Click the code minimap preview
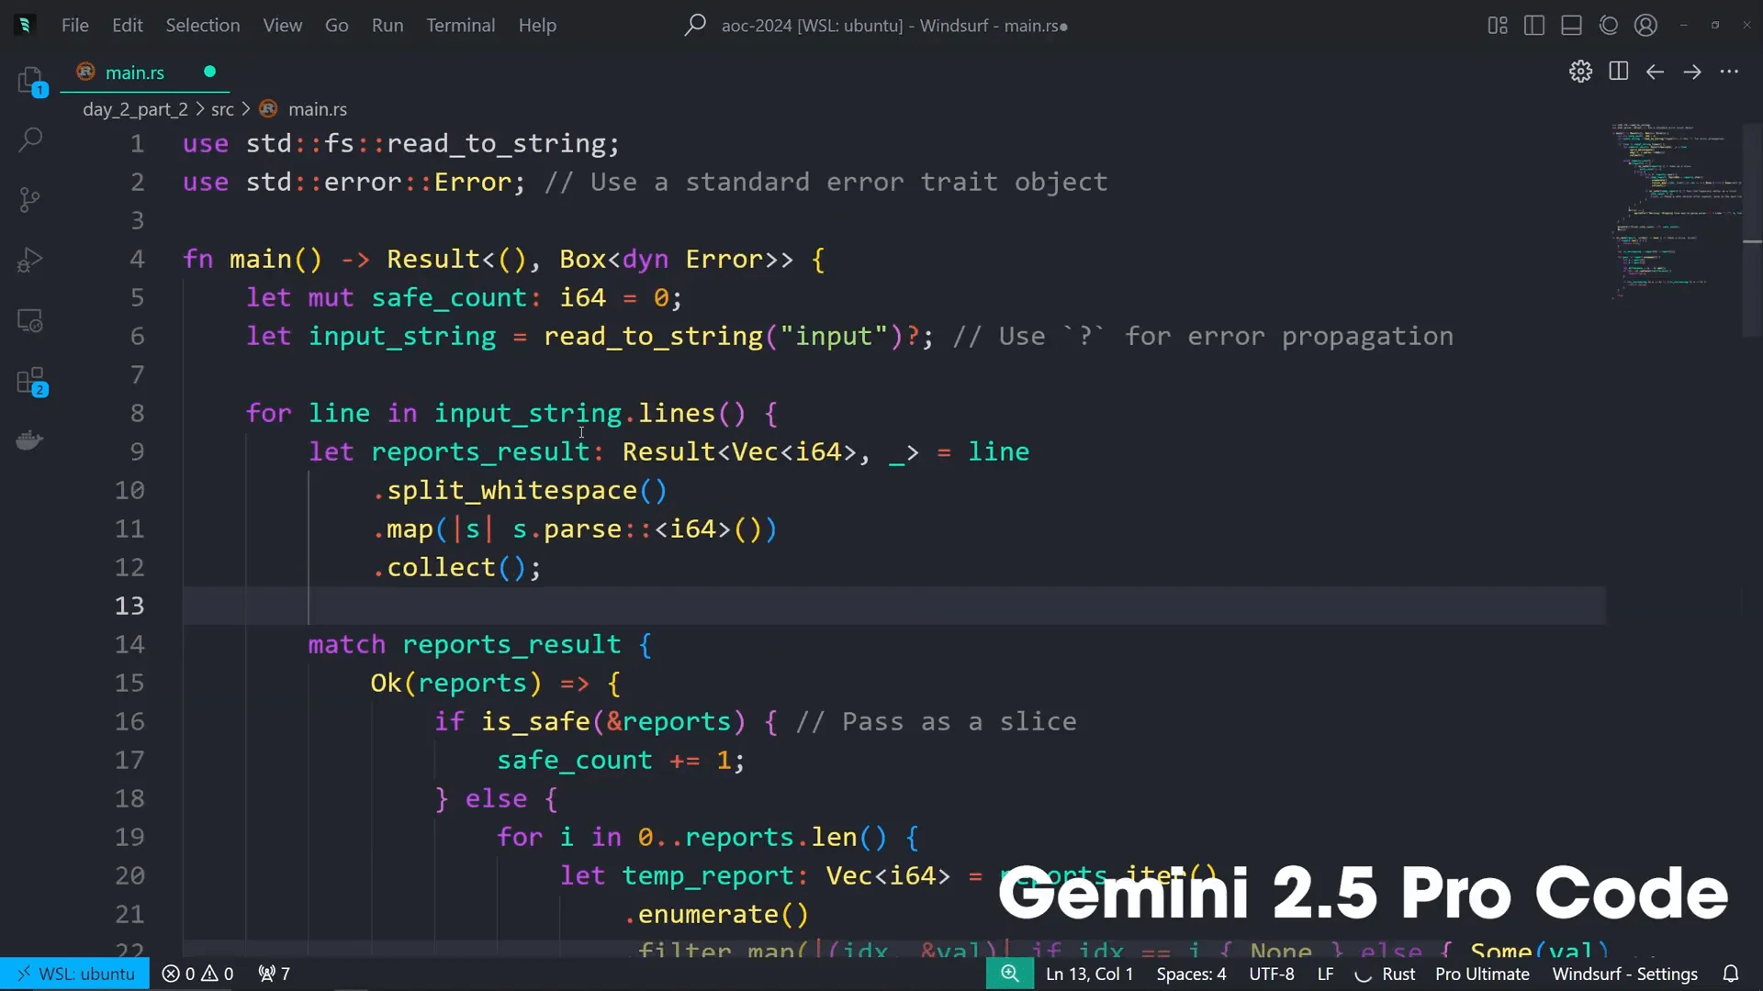Image resolution: width=1763 pixels, height=991 pixels. tap(1675, 211)
